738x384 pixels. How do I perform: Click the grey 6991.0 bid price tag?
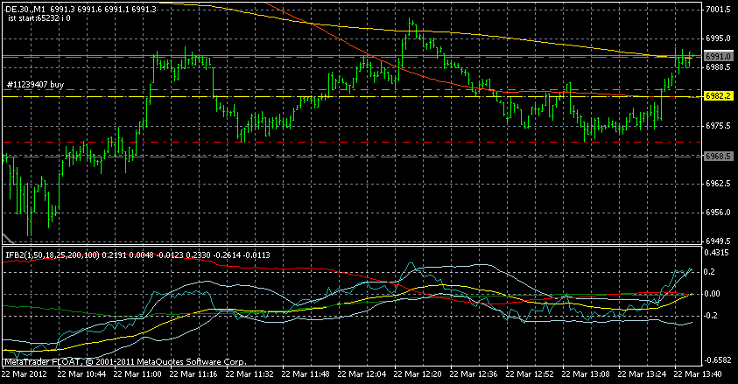coord(719,56)
